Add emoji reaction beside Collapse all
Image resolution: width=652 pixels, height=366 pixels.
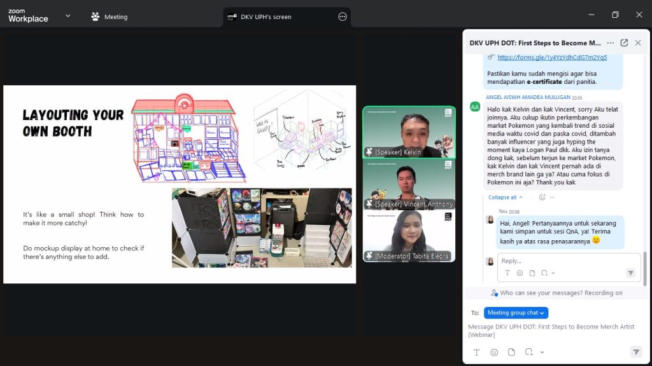[x=542, y=198]
